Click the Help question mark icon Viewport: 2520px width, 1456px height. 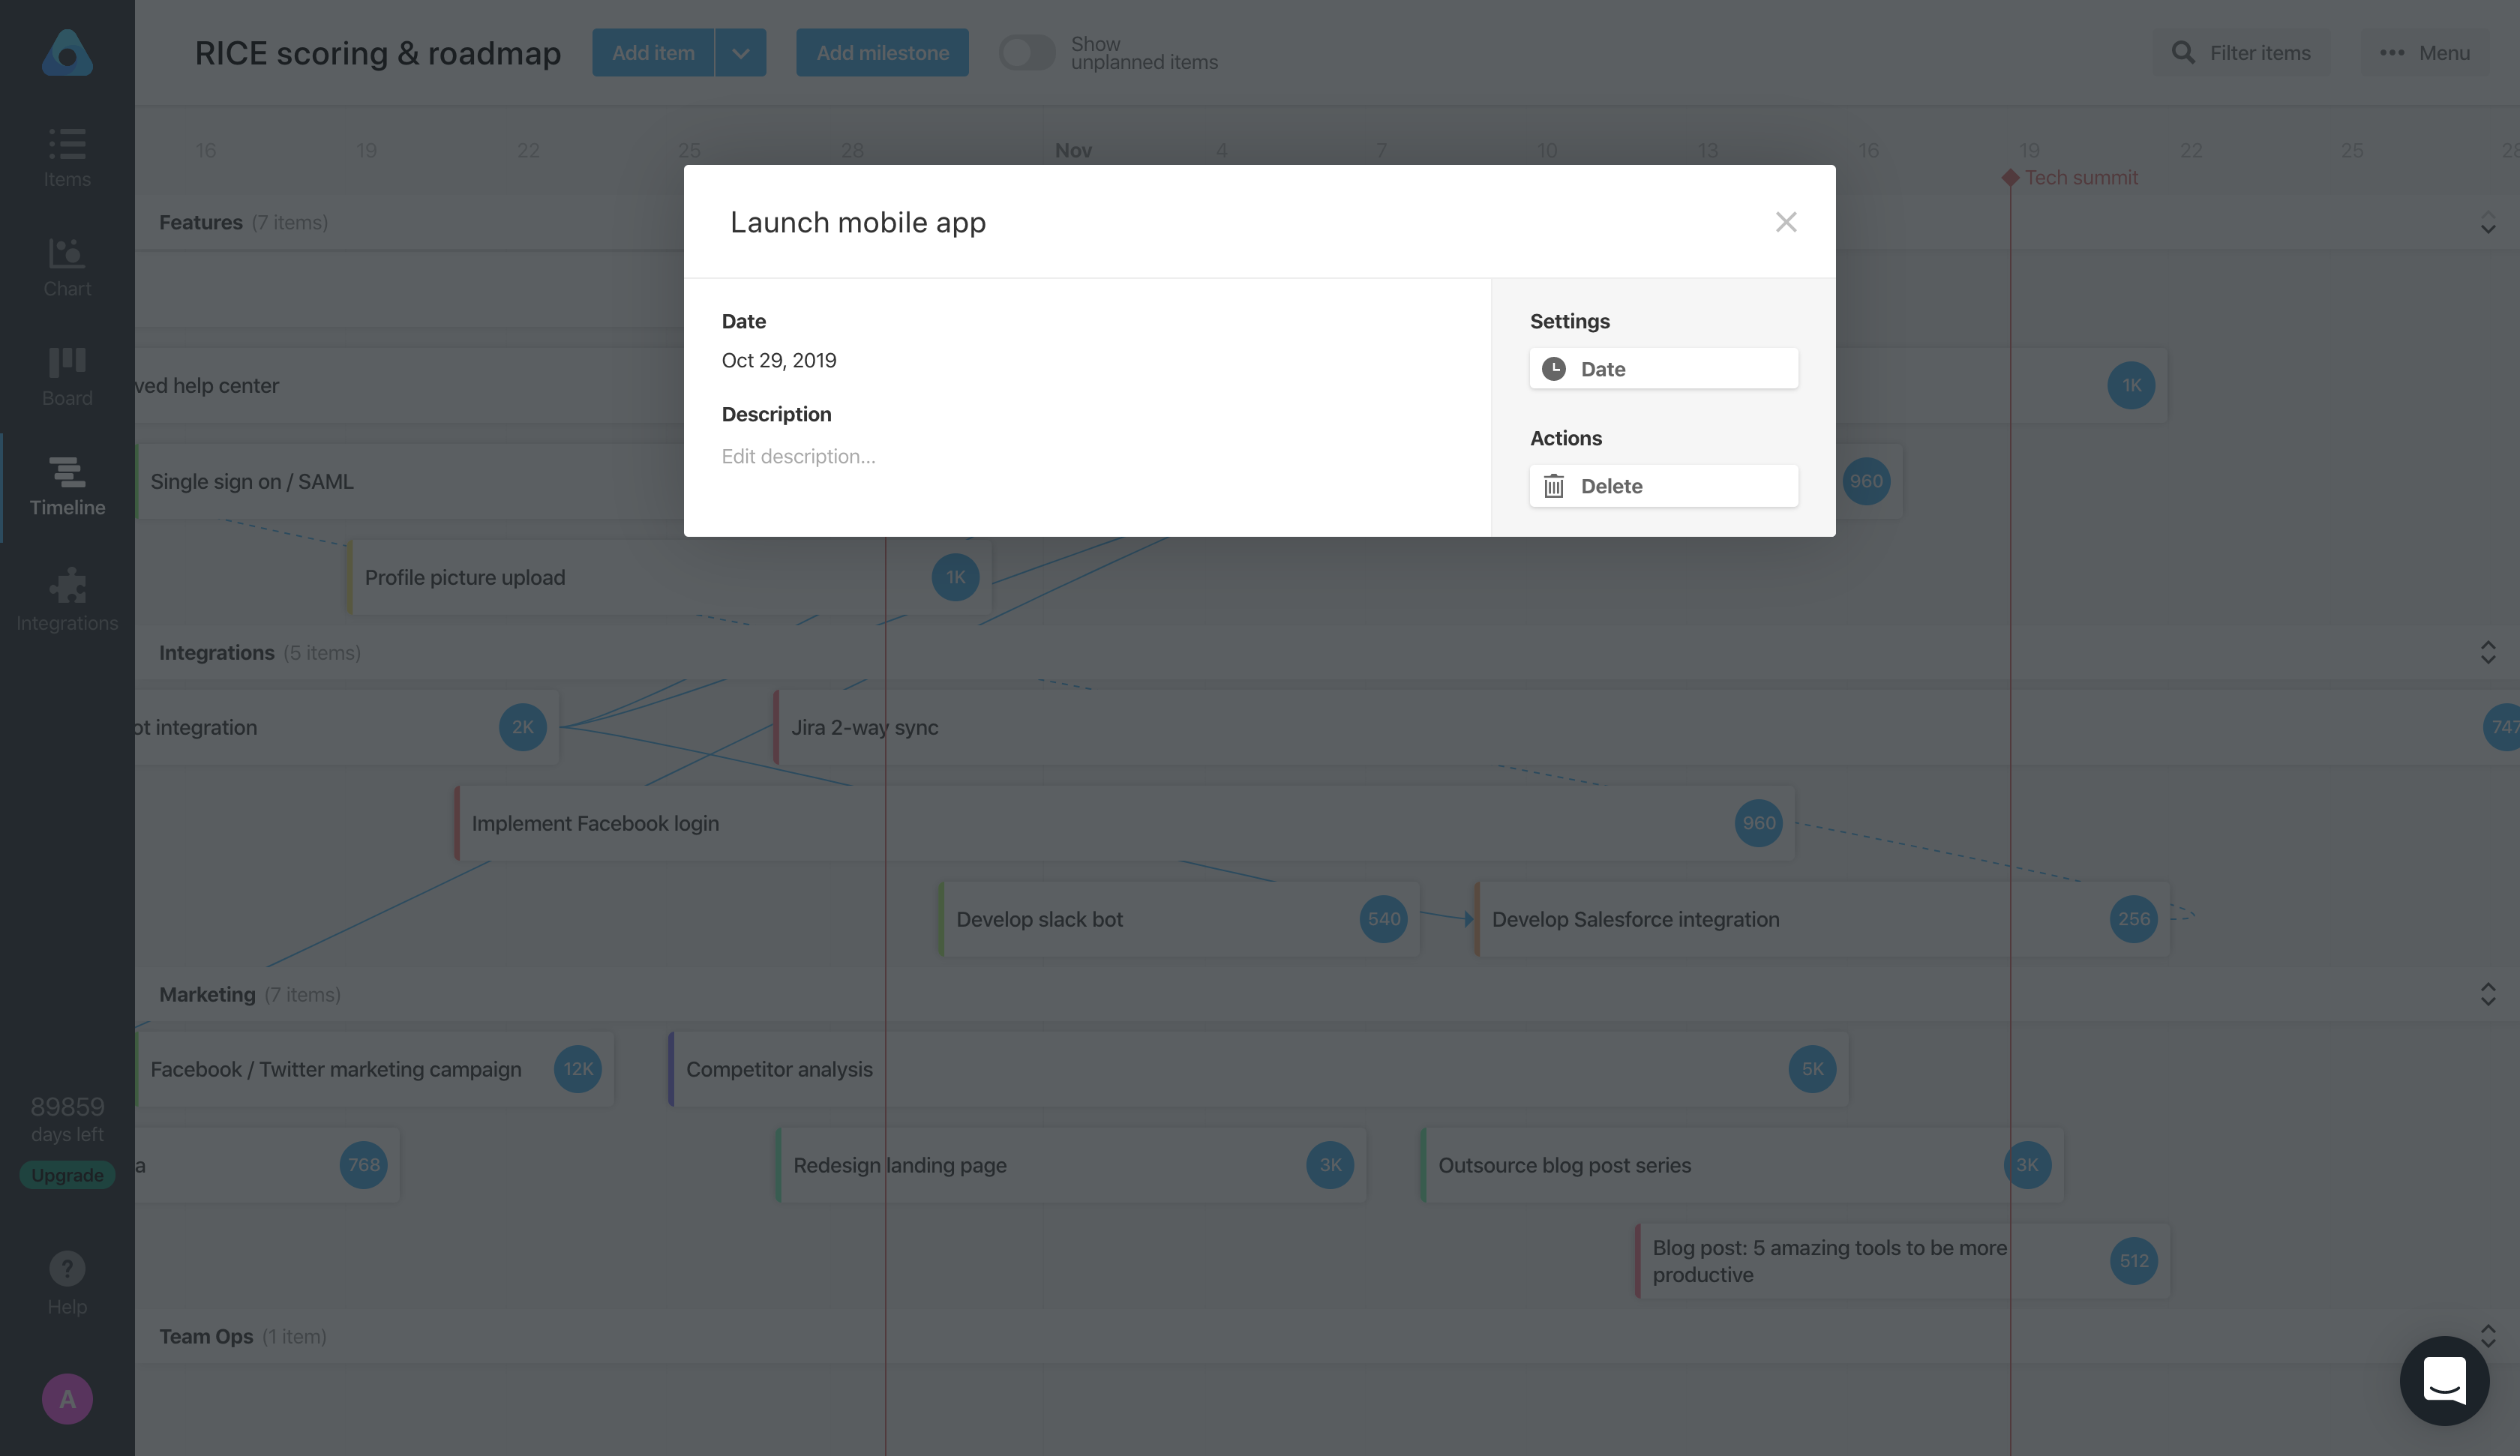pos(66,1268)
